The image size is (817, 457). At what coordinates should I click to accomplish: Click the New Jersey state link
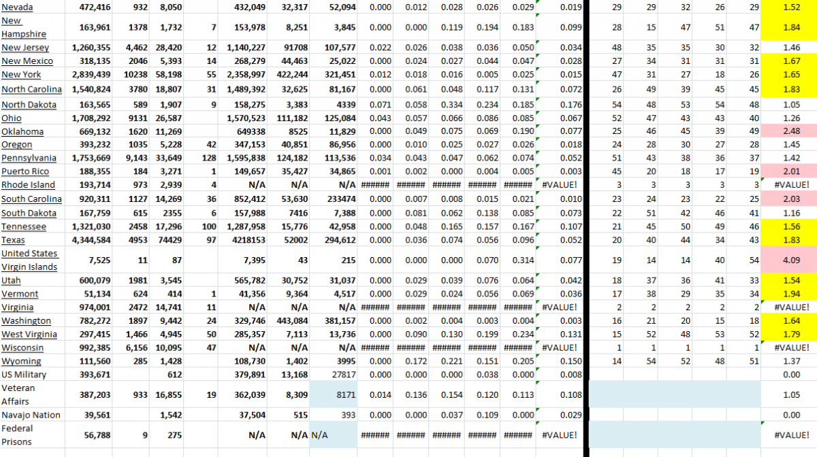(24, 48)
